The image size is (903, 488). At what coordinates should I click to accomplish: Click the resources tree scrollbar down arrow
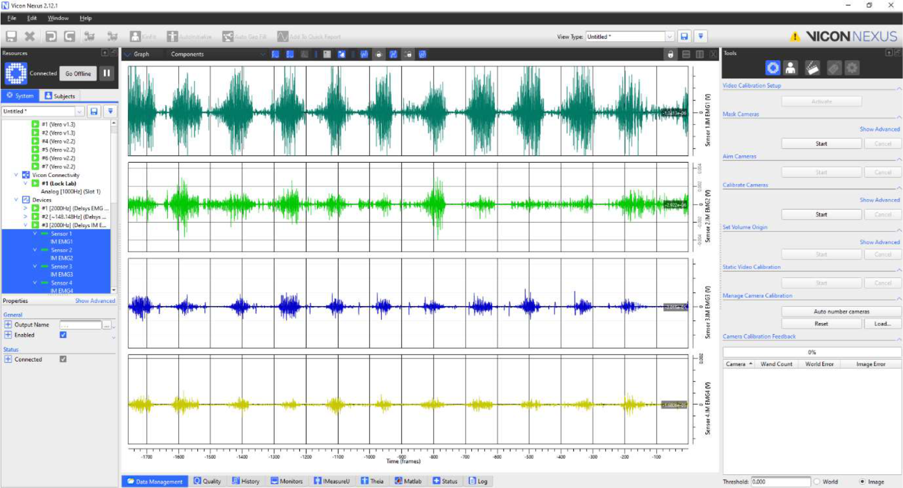tap(114, 289)
